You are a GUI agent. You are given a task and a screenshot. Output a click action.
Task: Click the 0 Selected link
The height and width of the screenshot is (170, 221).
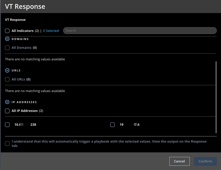point(51,31)
